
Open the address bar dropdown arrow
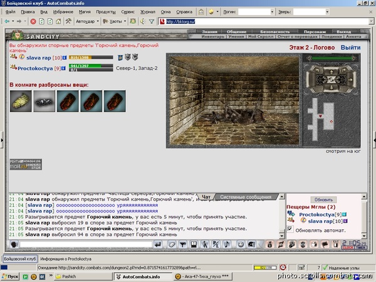tap(371, 21)
